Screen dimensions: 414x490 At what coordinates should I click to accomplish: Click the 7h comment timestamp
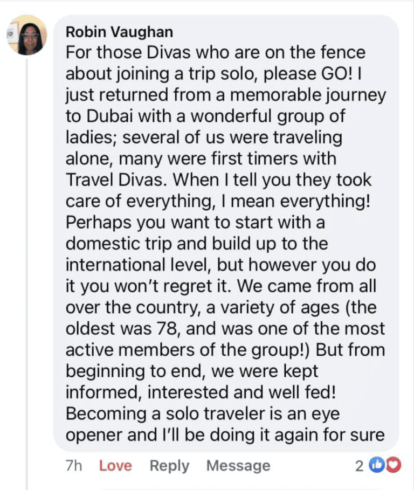pos(74,466)
